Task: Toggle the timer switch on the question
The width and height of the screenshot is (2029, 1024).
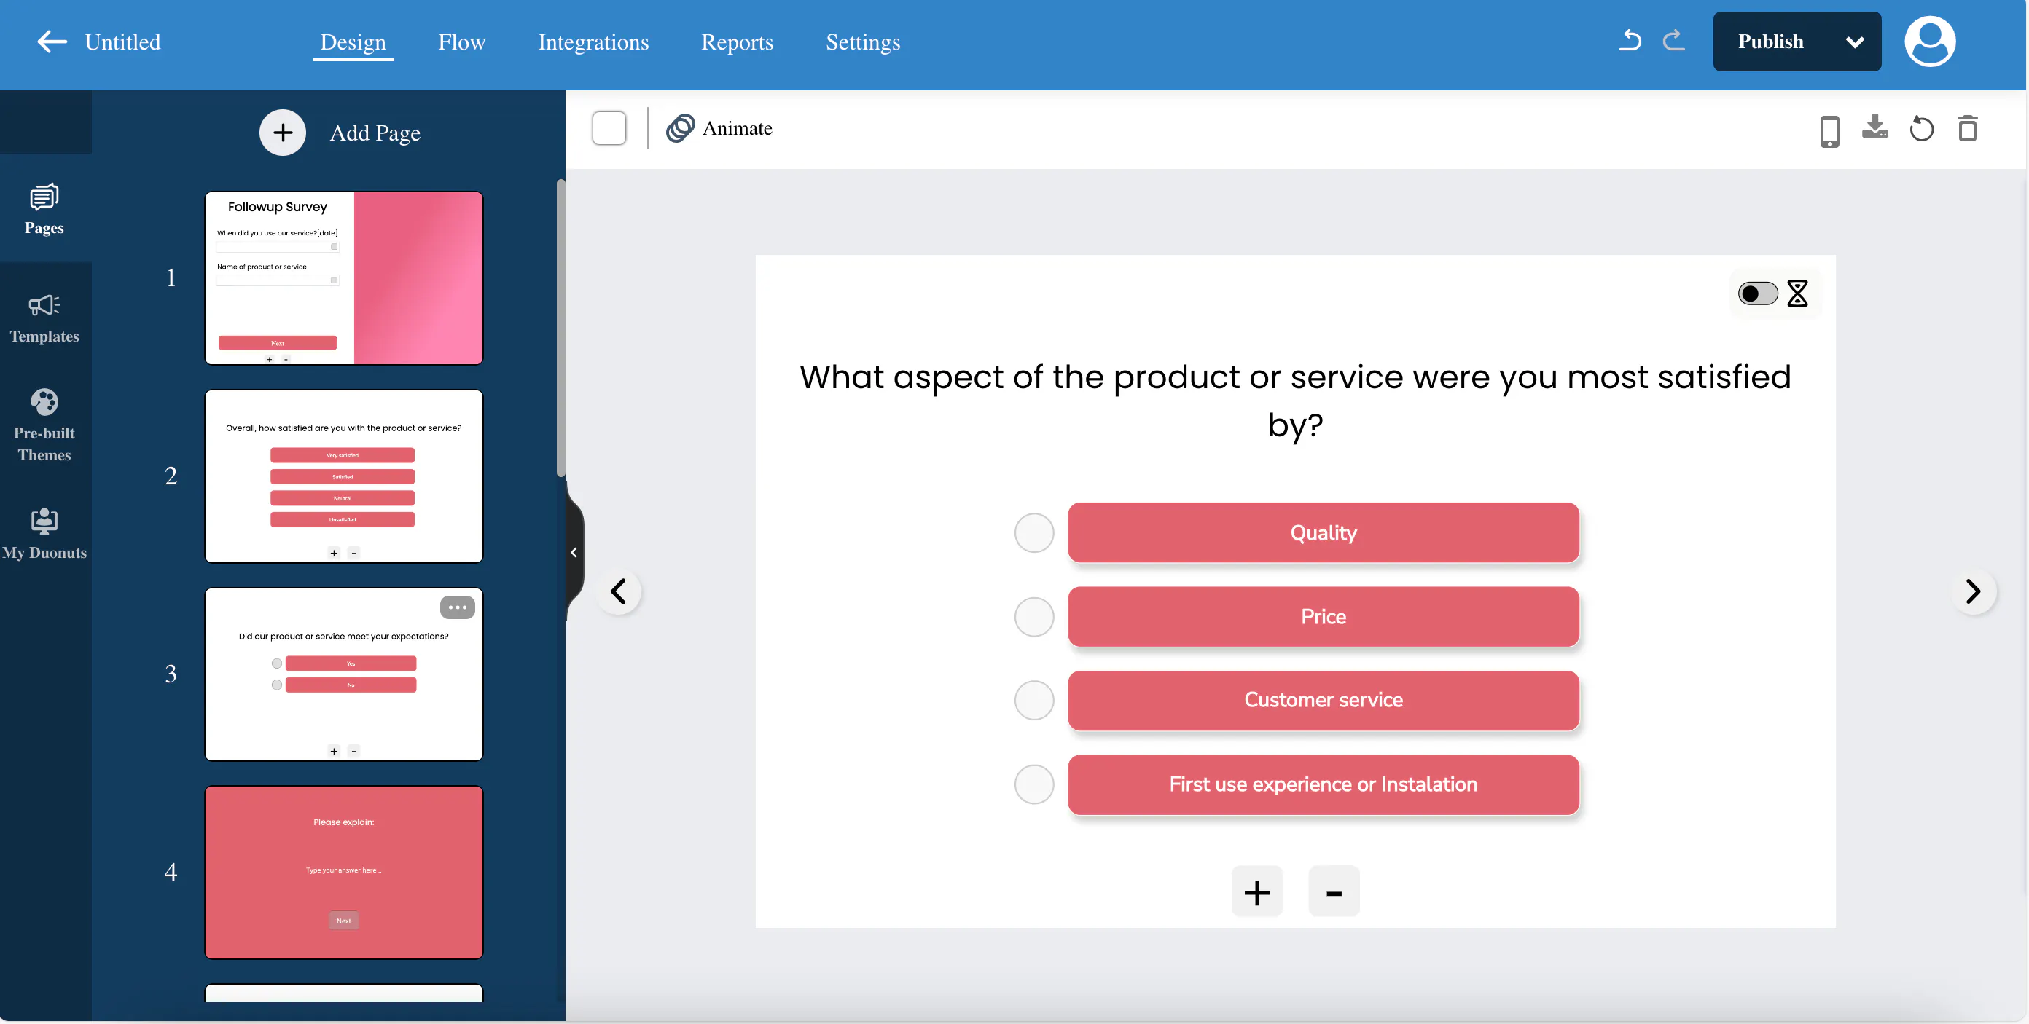Action: click(x=1757, y=294)
